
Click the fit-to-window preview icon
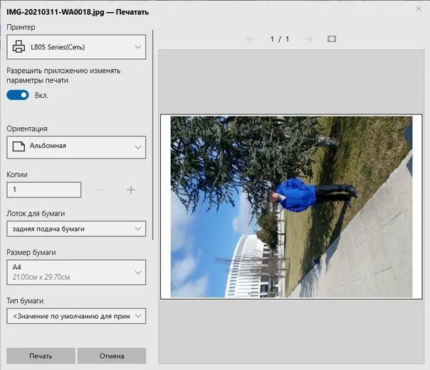pyautogui.click(x=332, y=39)
